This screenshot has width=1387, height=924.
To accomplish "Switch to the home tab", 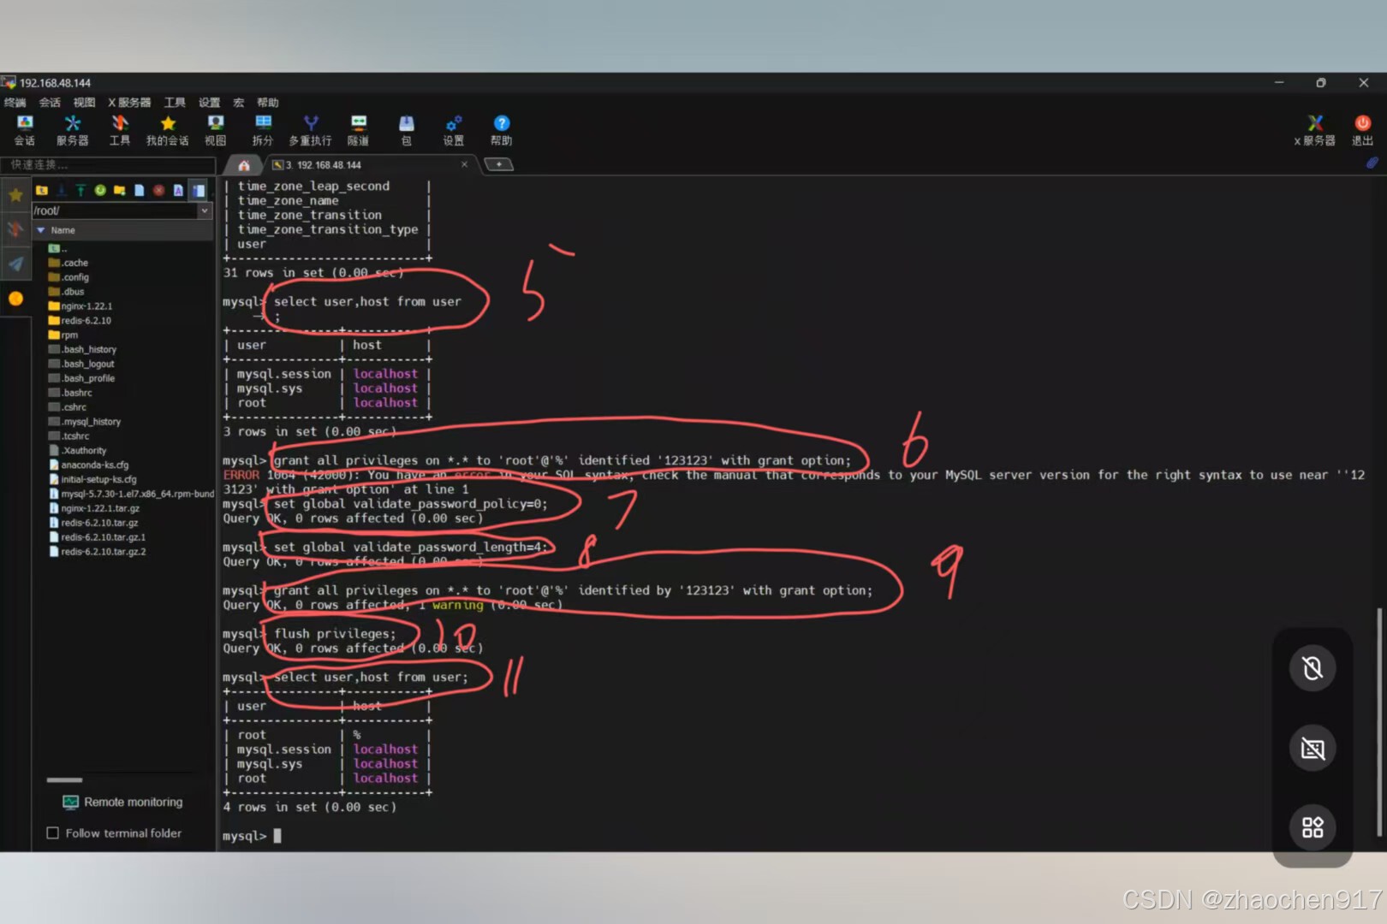I will [243, 164].
